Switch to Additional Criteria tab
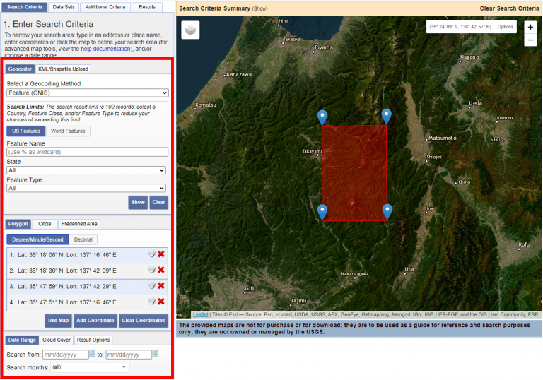Screen dimensions: 543x380 (x=105, y=7)
